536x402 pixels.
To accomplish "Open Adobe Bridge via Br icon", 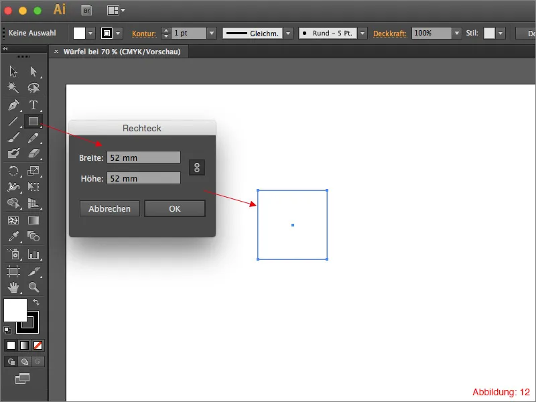I will pos(87,11).
